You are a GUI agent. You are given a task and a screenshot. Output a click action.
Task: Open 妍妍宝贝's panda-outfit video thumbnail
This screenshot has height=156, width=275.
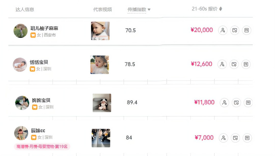coord(102,103)
